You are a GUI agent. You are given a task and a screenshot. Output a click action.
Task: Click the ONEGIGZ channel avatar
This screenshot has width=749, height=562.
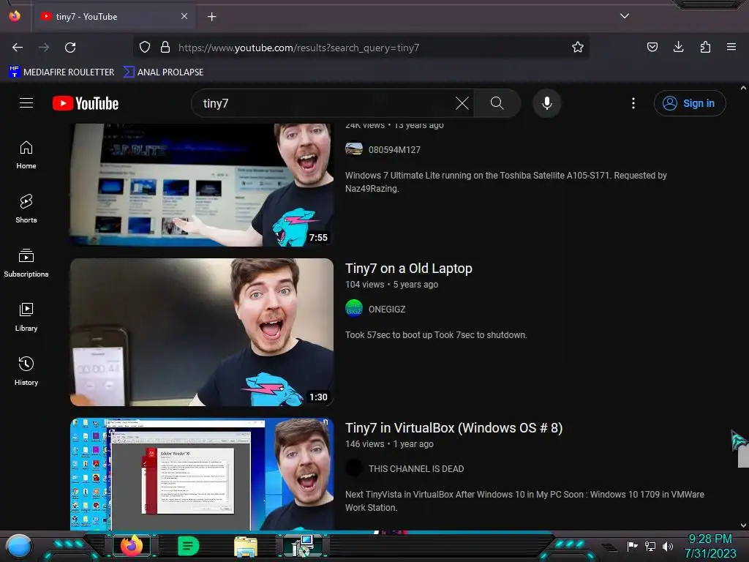tap(354, 309)
